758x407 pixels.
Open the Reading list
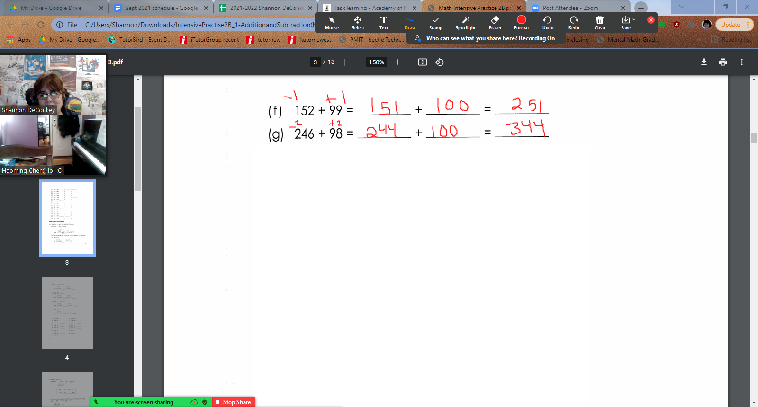(x=731, y=40)
